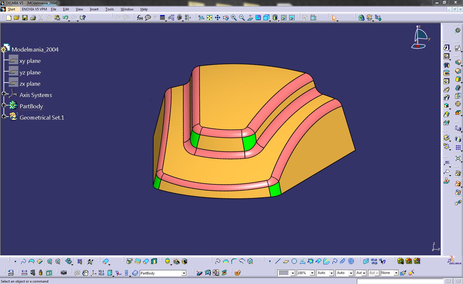The image size is (463, 284).
Task: Click the green corner fillet at bottom right
Action: [275, 190]
